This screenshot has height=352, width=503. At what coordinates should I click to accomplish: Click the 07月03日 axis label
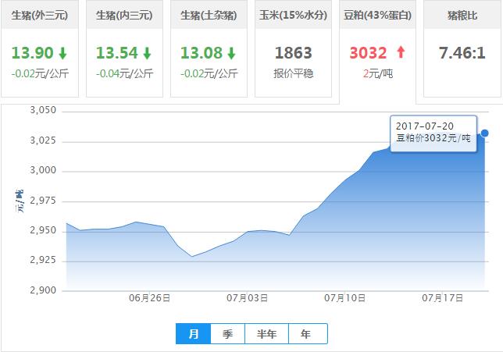pos(247,298)
